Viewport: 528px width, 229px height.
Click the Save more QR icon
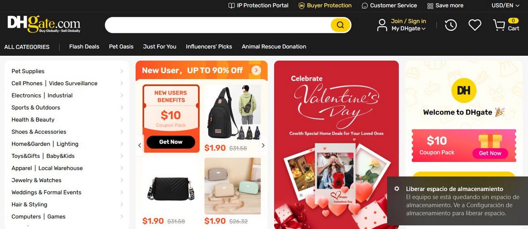point(430,6)
